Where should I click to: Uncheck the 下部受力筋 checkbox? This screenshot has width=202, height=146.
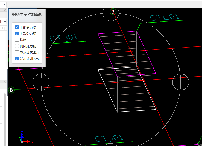(17, 33)
